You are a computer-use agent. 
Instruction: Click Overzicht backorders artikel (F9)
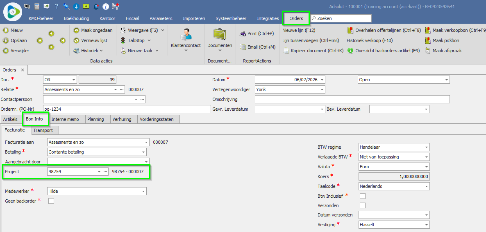click(x=384, y=51)
